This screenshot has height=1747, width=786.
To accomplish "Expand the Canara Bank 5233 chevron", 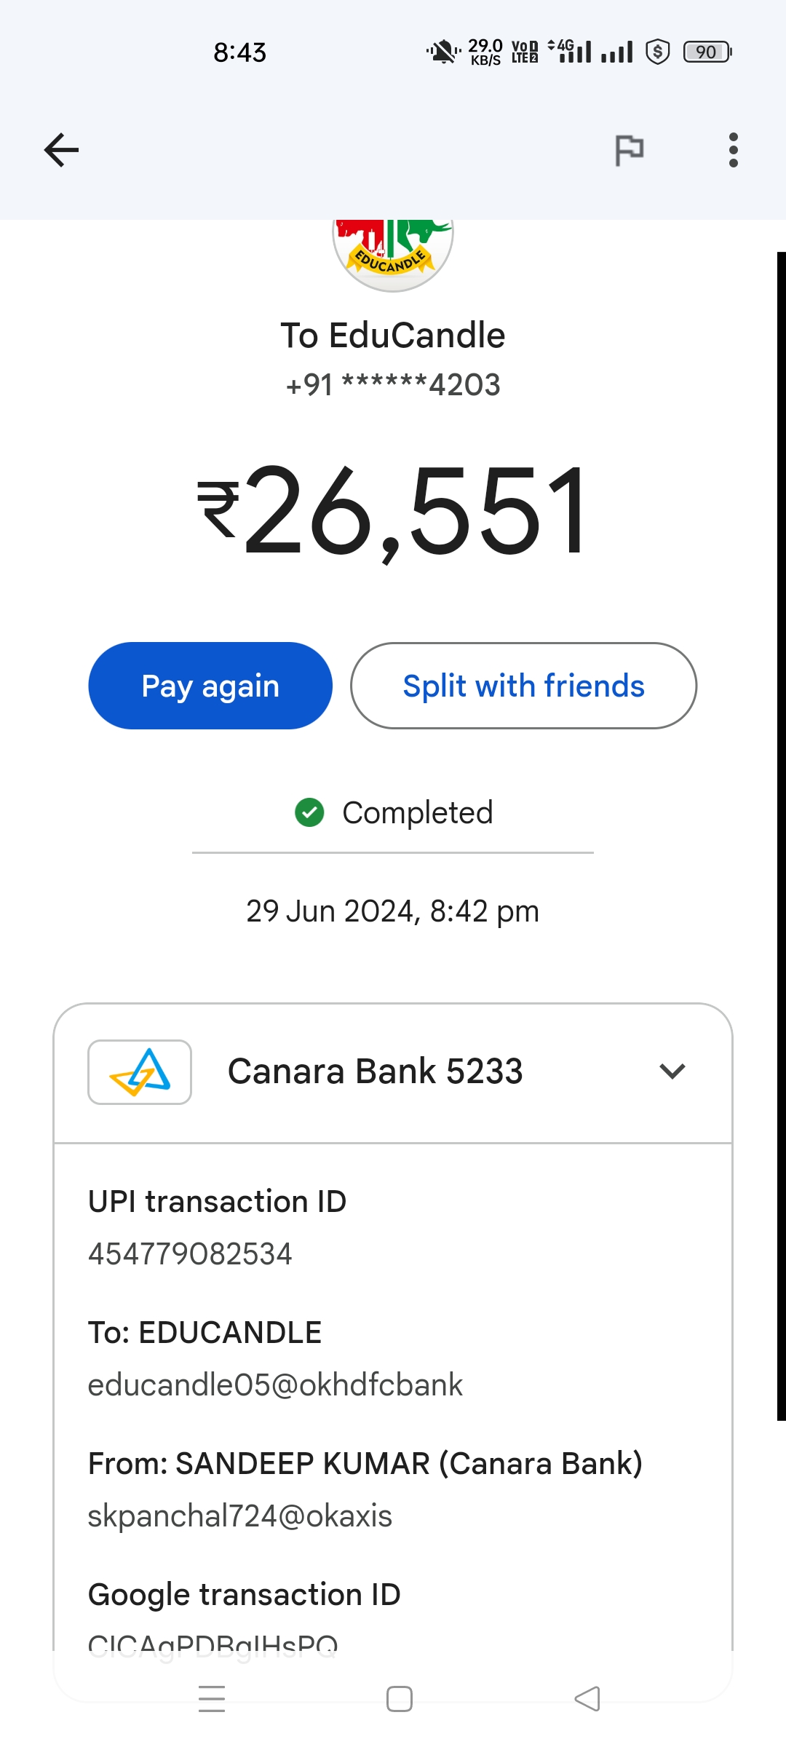I will [x=672, y=1071].
